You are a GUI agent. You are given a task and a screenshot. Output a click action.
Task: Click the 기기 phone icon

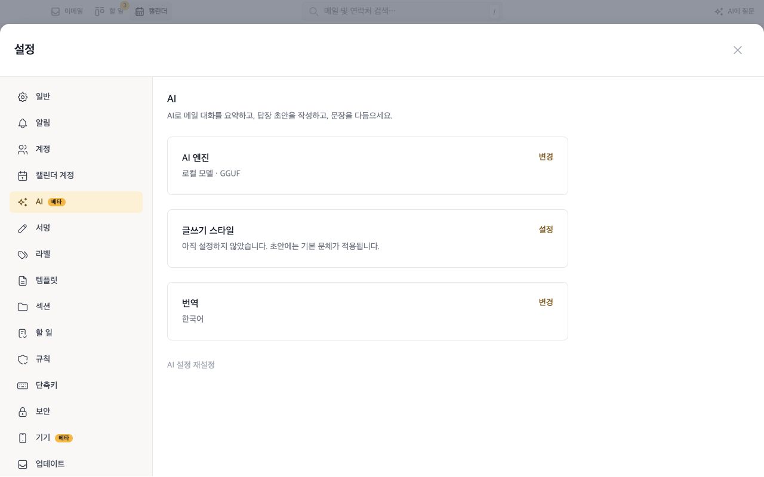pyautogui.click(x=23, y=438)
